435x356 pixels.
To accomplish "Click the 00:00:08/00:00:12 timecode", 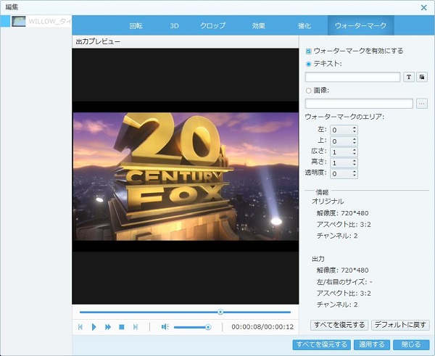I will (x=262, y=327).
